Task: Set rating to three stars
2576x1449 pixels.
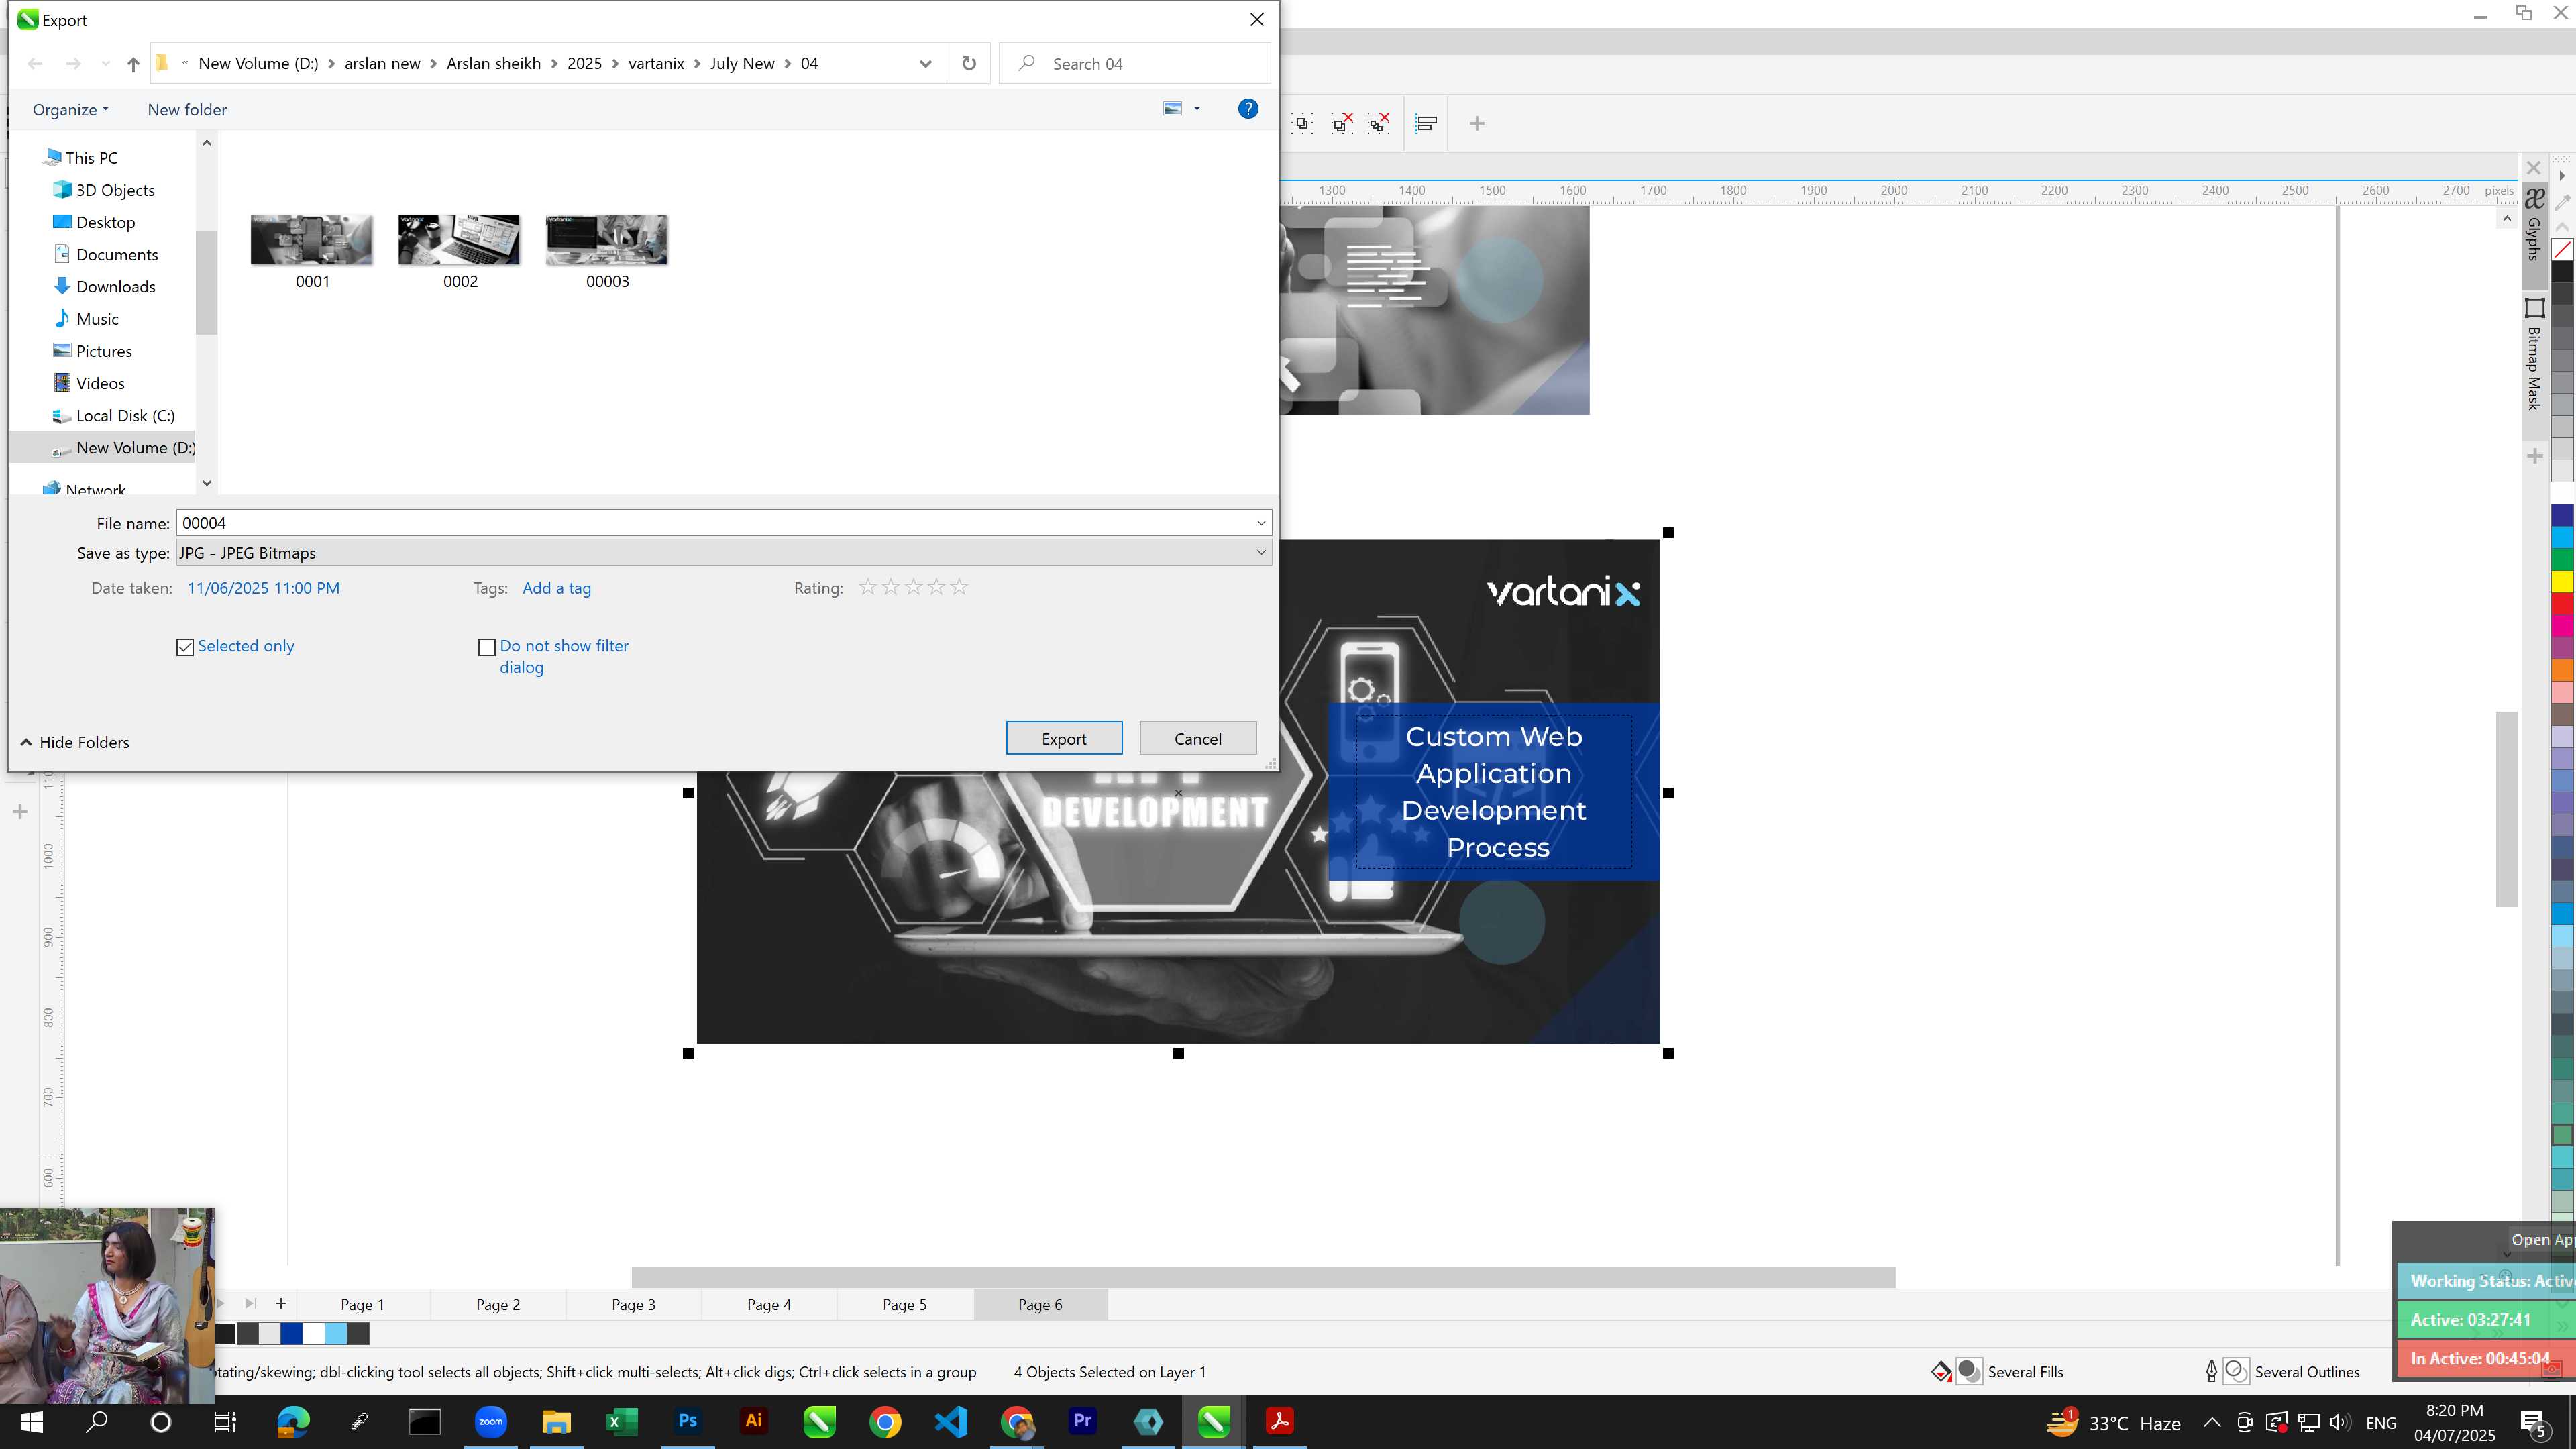Action: tap(914, 587)
